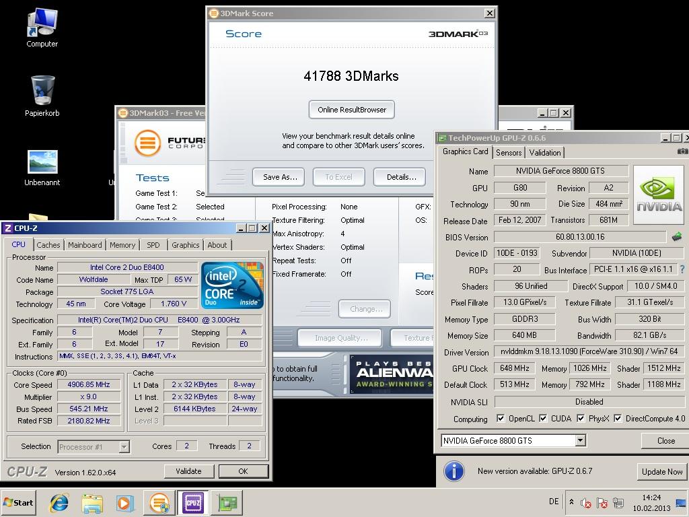
Task: Switch to the Graphics tab in CPU-Z
Action: coord(186,245)
